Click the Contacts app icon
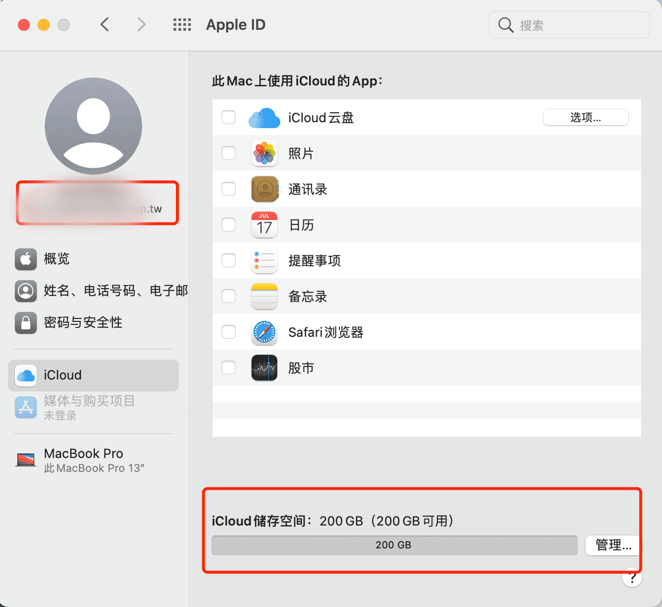 [x=264, y=189]
